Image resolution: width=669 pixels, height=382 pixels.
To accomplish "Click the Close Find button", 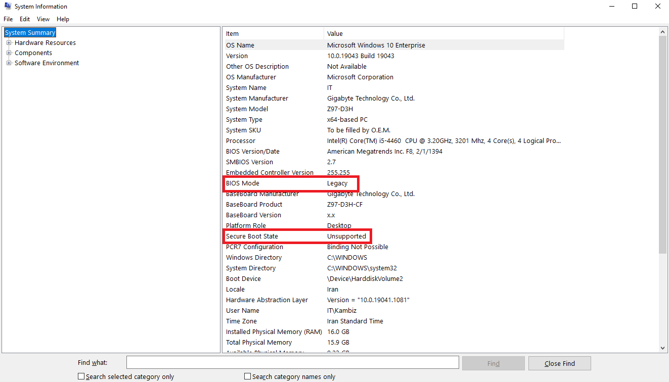I will click(x=559, y=363).
